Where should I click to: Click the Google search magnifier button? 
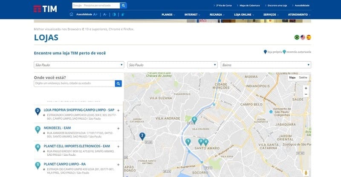tap(123, 6)
